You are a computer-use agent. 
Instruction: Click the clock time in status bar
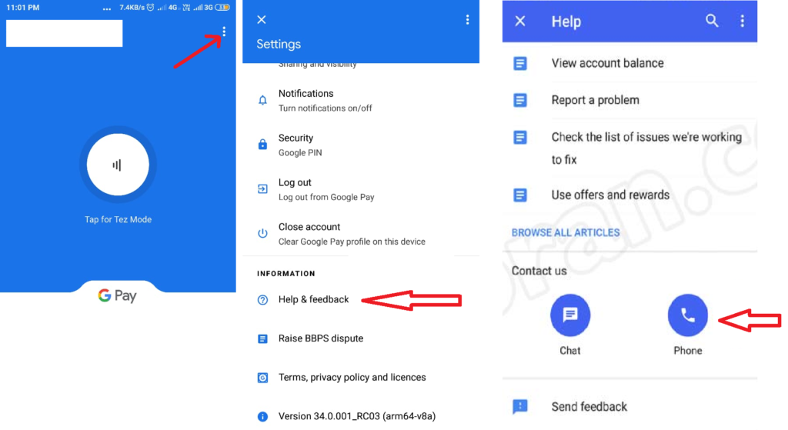[x=23, y=8]
